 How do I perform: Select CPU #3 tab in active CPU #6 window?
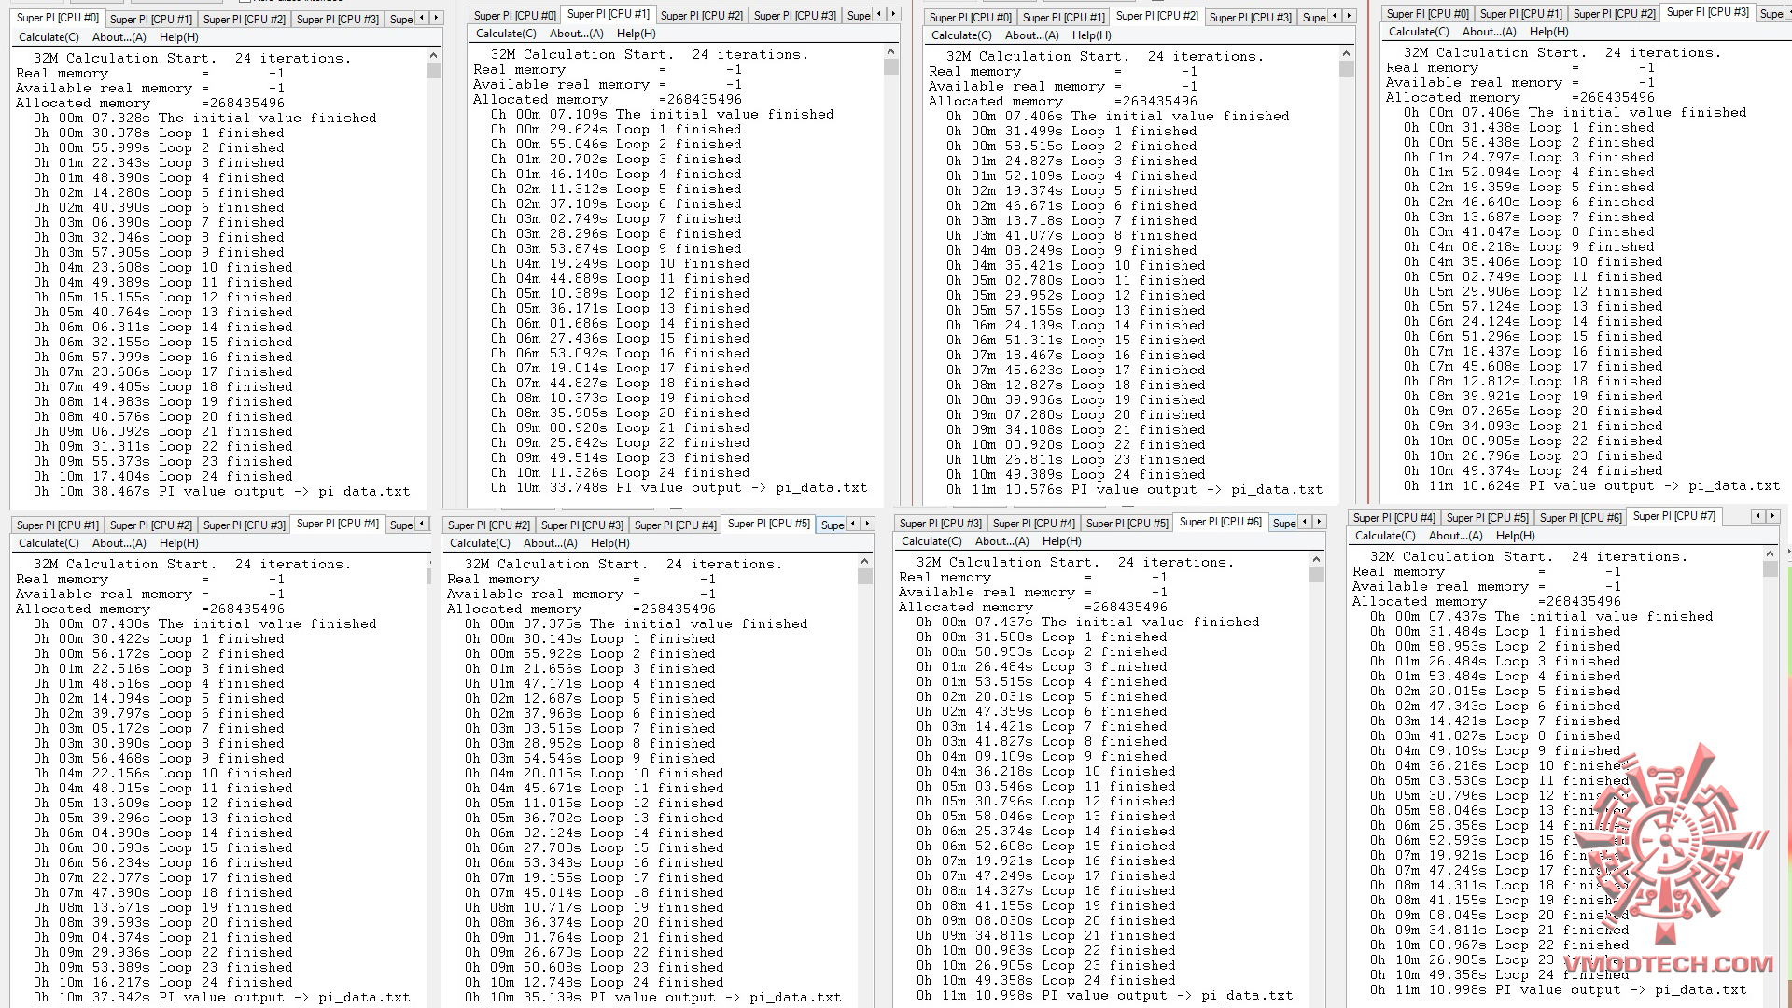coord(940,524)
